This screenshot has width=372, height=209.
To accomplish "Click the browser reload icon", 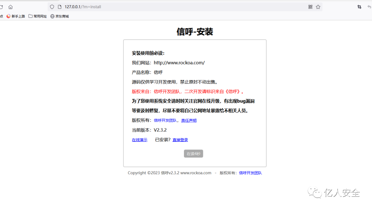I will (1, 7).
